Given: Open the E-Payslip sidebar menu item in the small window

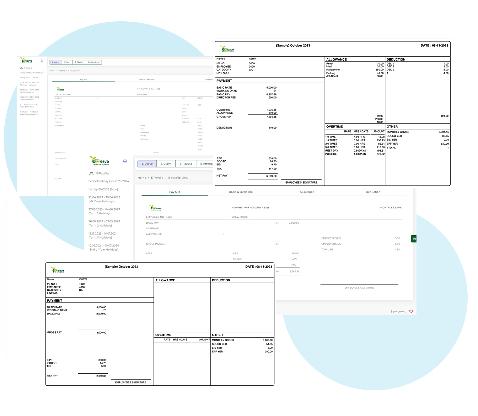Looking at the screenshot, I should 28,68.
